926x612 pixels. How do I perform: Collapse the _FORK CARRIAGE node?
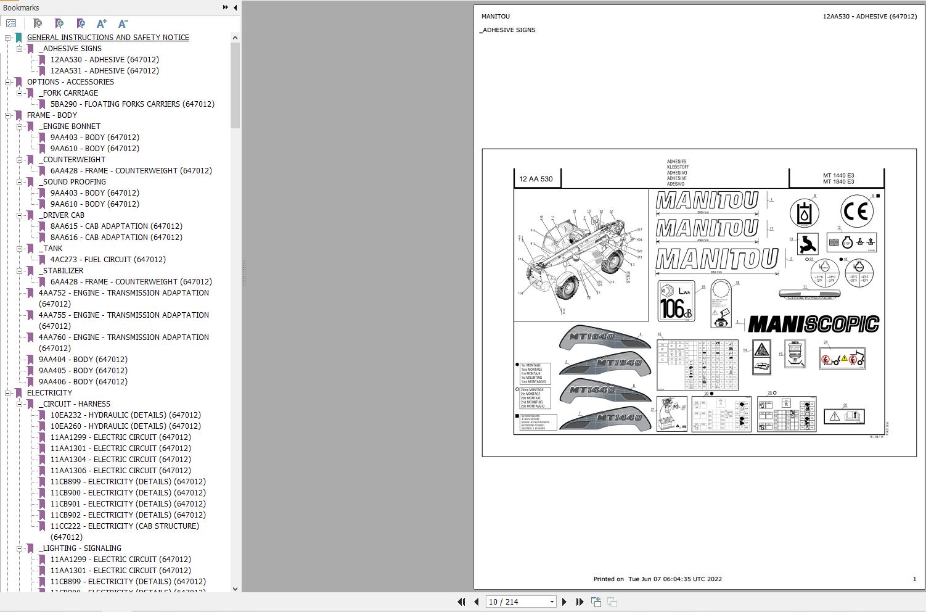20,93
